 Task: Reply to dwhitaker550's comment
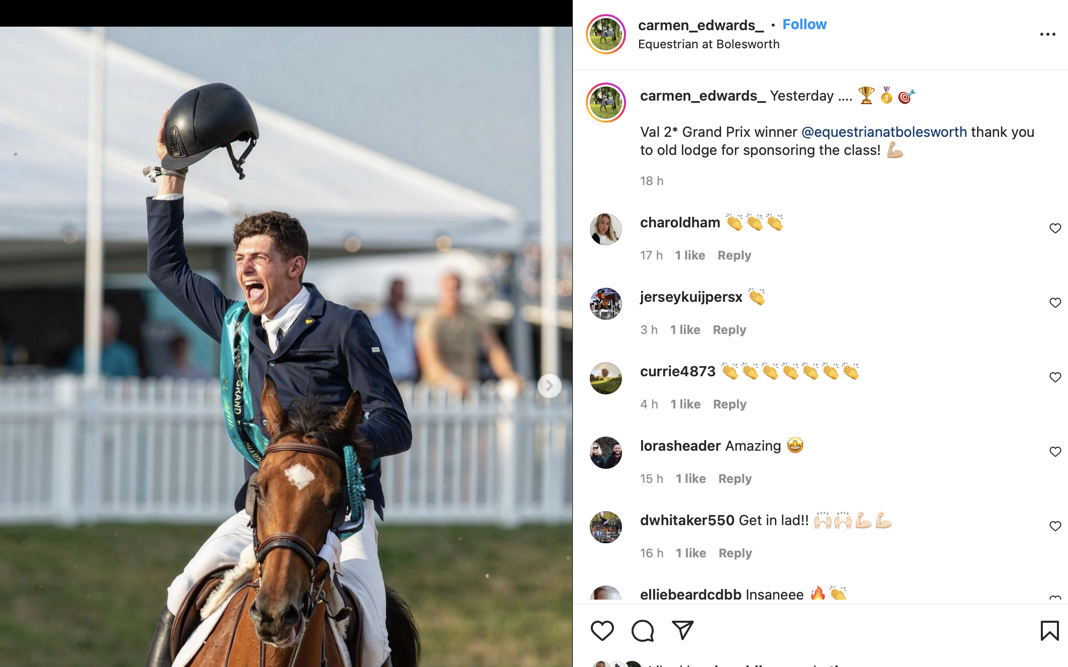coord(735,553)
